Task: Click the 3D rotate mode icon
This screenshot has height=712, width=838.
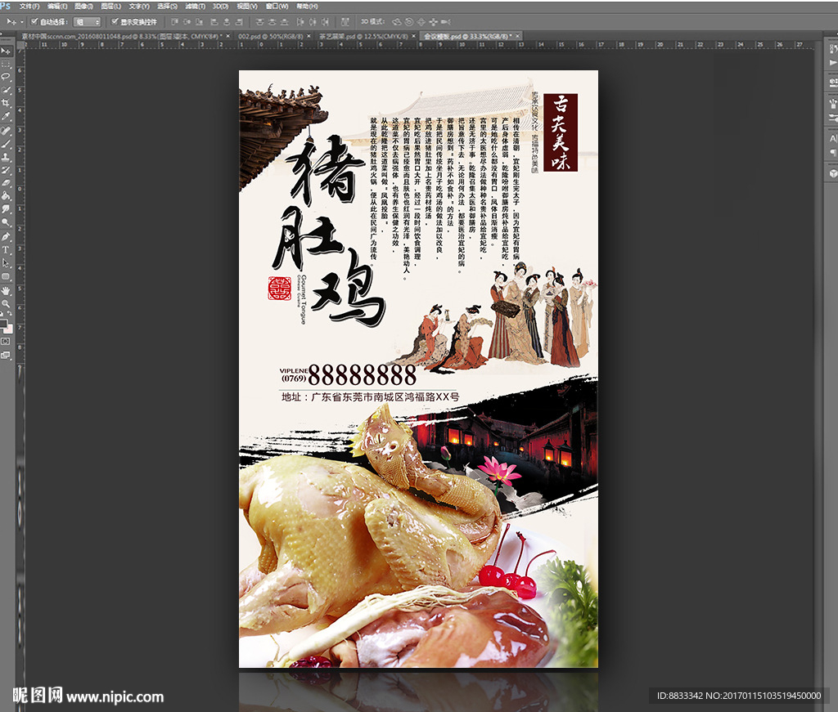Action: coord(397,22)
